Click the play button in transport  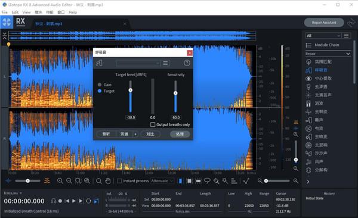(74, 201)
